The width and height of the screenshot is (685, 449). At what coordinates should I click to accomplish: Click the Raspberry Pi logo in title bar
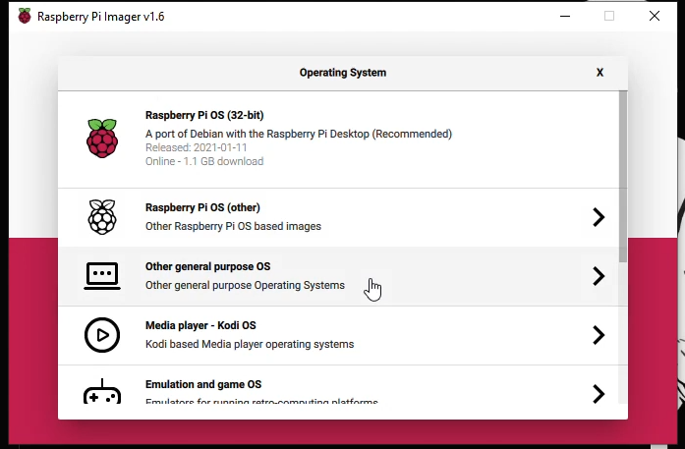pyautogui.click(x=25, y=16)
